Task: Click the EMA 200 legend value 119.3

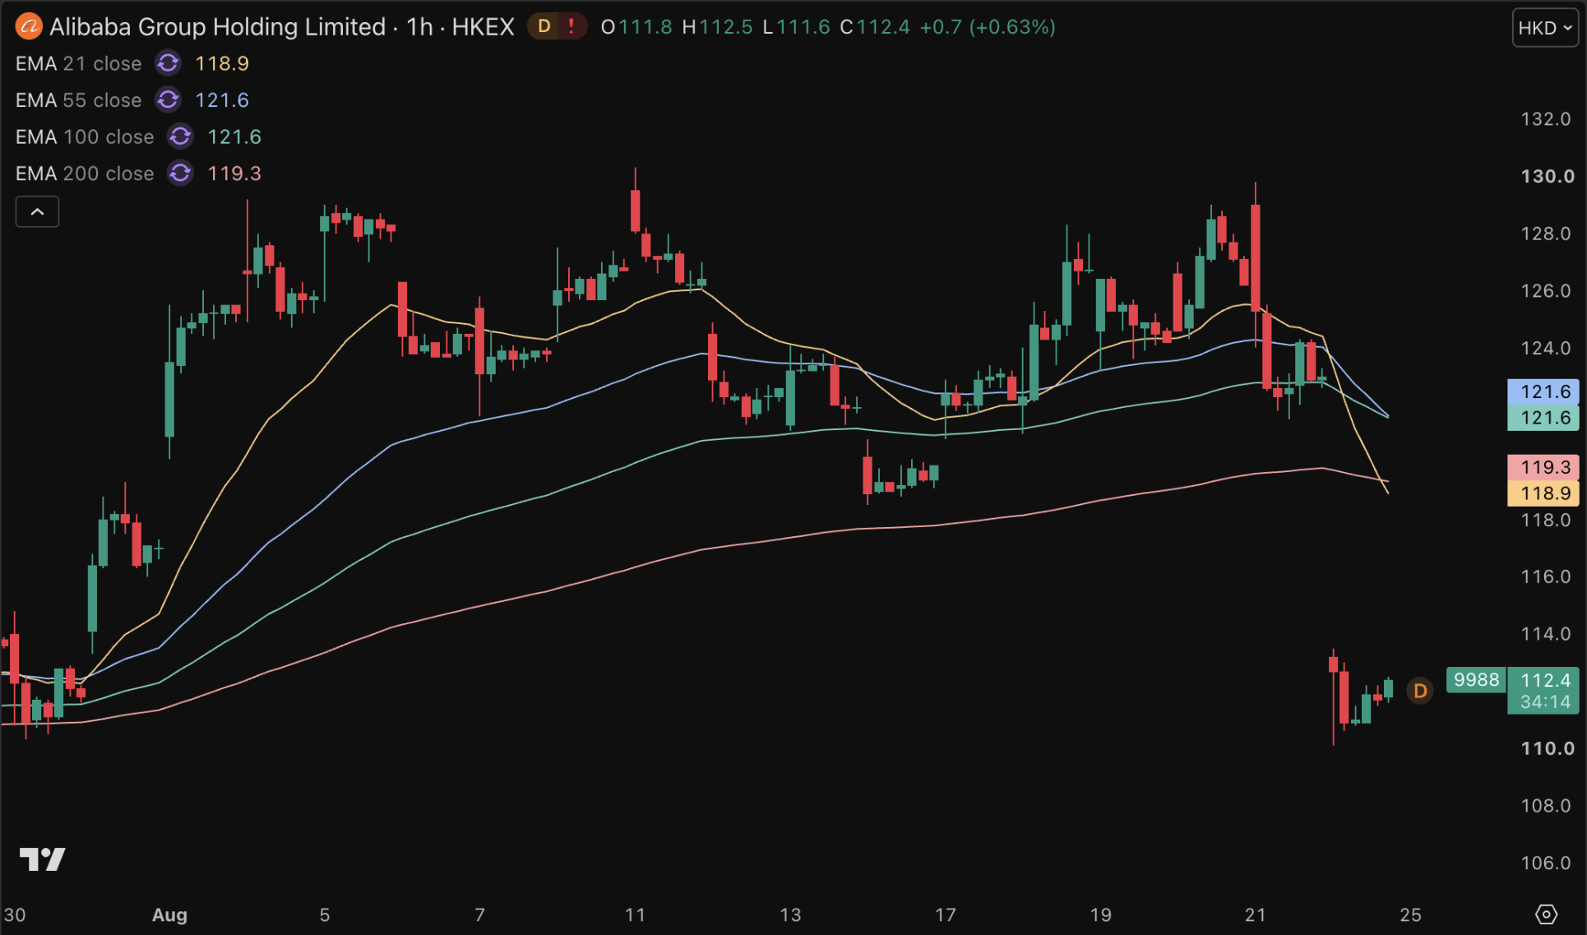Action: point(234,174)
